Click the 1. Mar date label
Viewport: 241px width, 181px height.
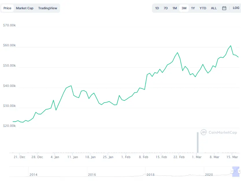click(197, 157)
